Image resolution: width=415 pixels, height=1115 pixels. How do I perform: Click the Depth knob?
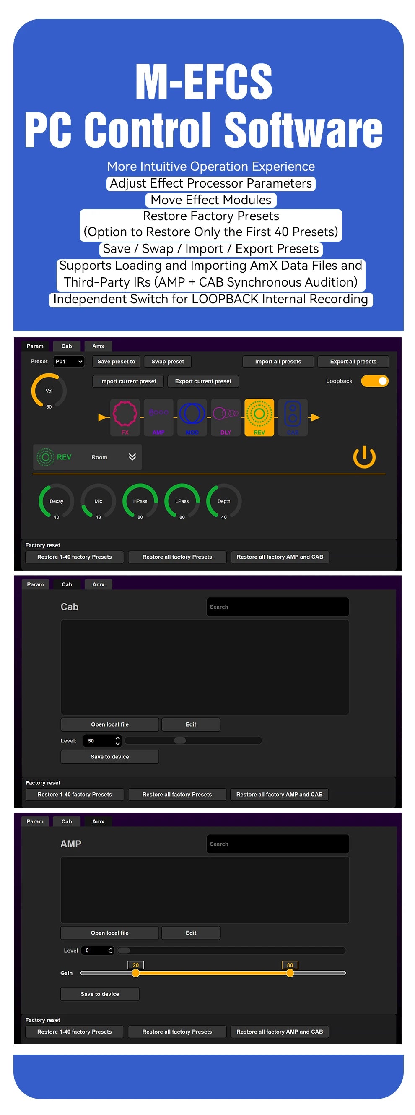pyautogui.click(x=224, y=501)
